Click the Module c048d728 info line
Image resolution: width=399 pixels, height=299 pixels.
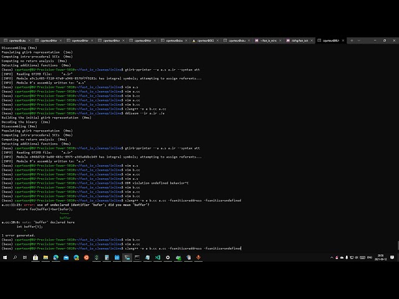tap(102, 157)
